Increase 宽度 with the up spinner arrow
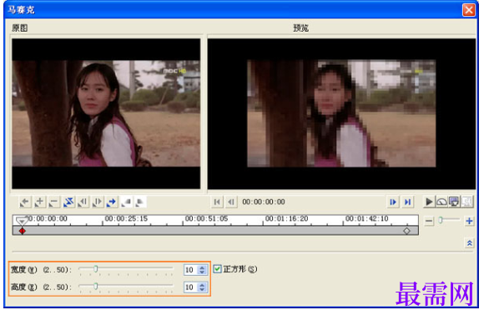The height and width of the screenshot is (320, 489). (202, 267)
